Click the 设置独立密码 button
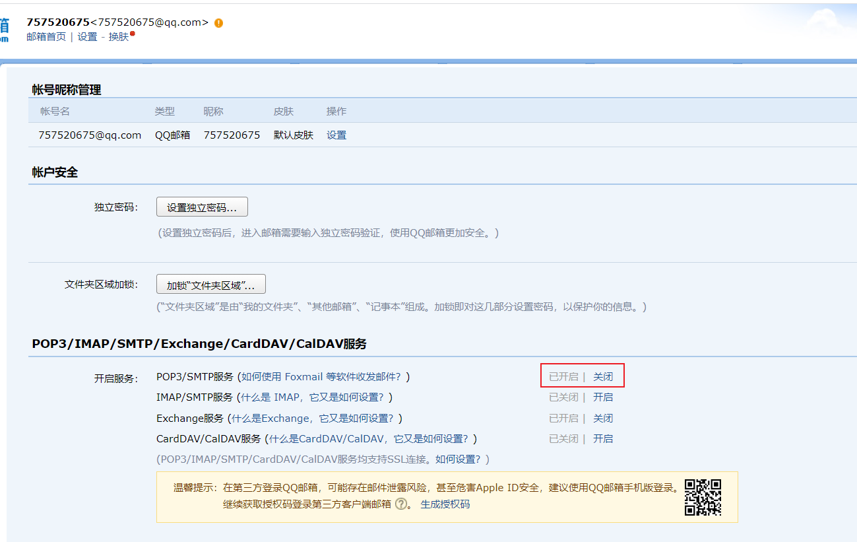857x542 pixels. [201, 206]
